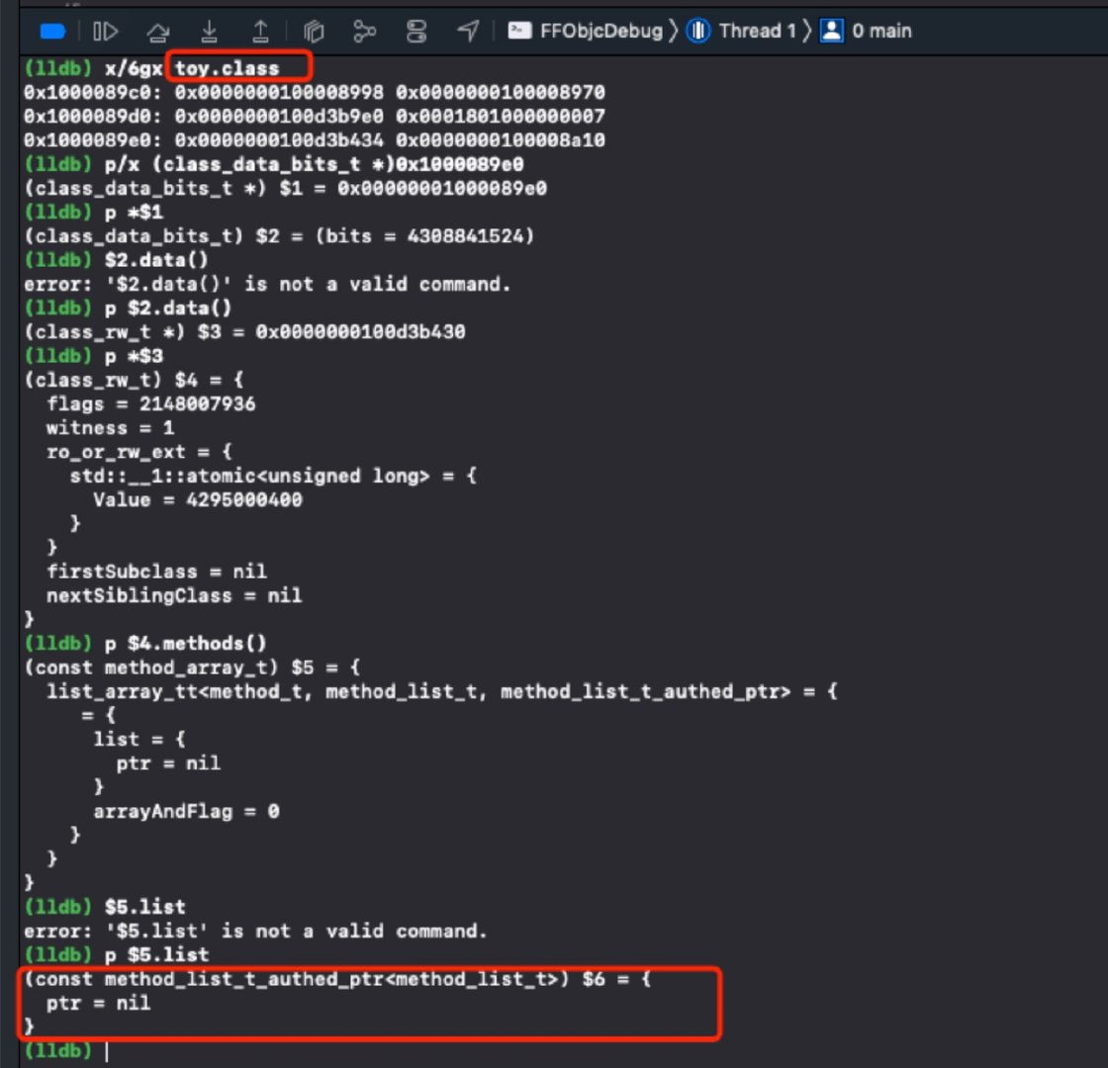This screenshot has height=1068, width=1108.
Task: Click the line 'std::__1::atomic<unsigned long> = {'
Action: (273, 476)
